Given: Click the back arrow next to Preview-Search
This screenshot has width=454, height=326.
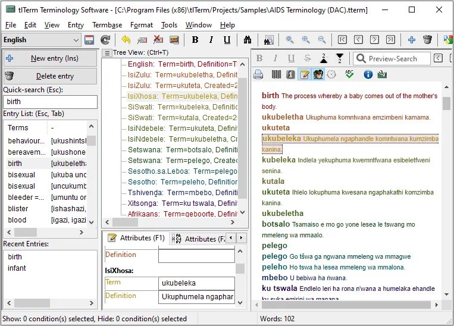Looking at the screenshot, I should (439, 58).
